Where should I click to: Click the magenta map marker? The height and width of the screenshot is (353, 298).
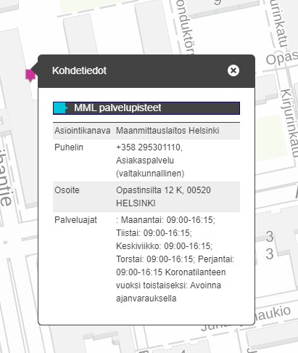tap(30, 76)
